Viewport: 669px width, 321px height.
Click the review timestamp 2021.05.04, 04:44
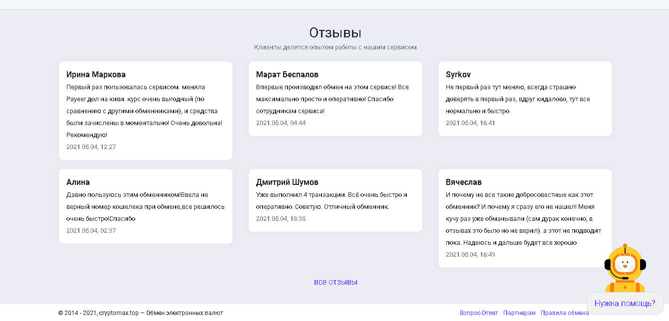[x=281, y=123]
